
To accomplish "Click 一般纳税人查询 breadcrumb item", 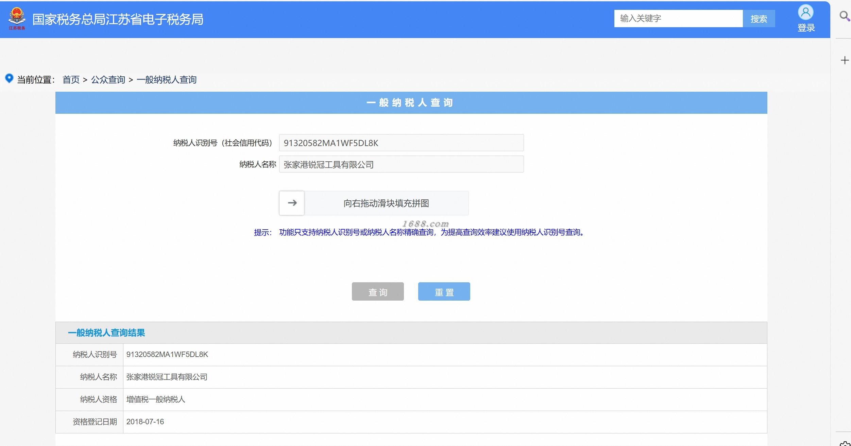I will [x=167, y=80].
